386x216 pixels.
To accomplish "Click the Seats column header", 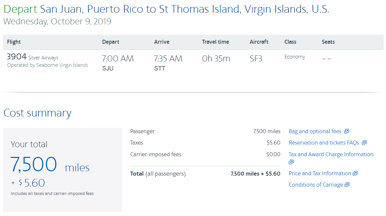I will [x=328, y=42].
